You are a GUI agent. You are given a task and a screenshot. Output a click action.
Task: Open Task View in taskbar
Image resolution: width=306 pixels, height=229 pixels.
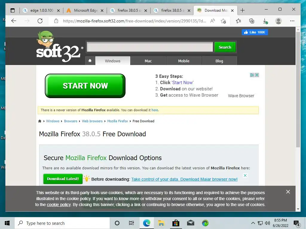[131, 223]
